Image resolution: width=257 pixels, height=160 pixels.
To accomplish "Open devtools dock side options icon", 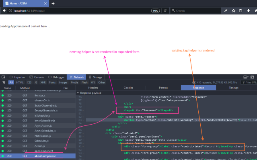I will 246,77.
